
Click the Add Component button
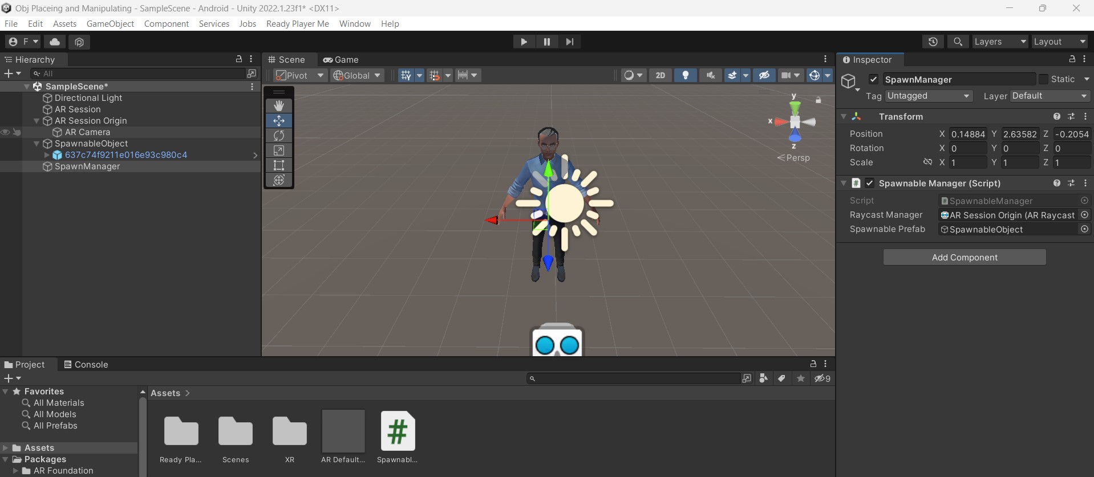coord(965,257)
